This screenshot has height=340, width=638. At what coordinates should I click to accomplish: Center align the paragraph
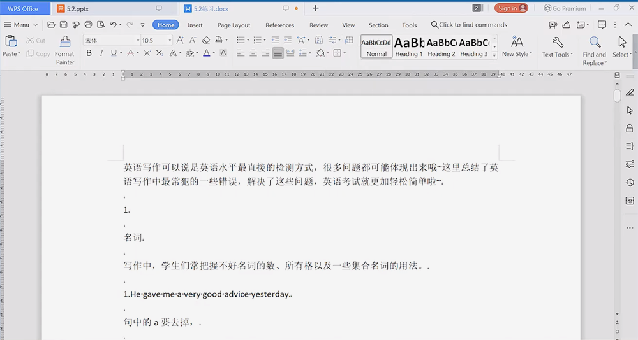click(x=253, y=53)
